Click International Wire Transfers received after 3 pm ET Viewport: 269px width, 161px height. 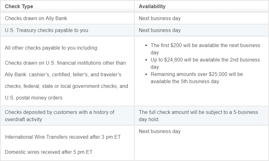[63, 137]
